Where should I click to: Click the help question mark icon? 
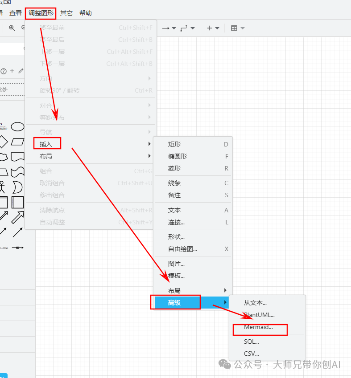click(x=4, y=71)
